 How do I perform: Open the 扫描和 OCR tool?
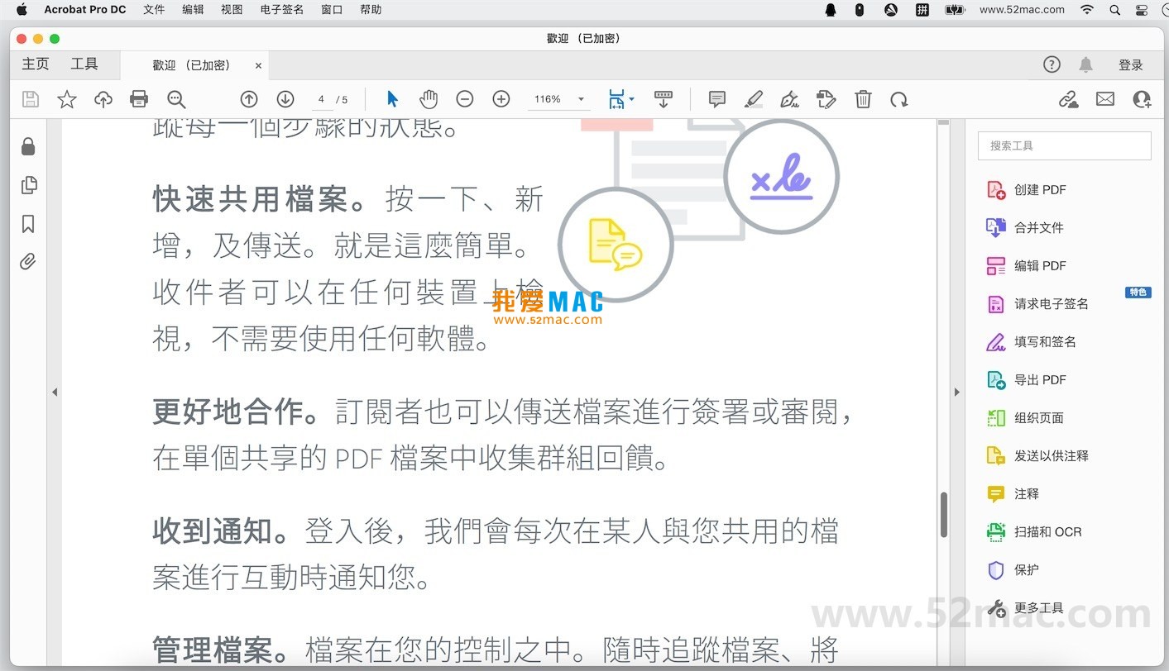(x=1034, y=532)
